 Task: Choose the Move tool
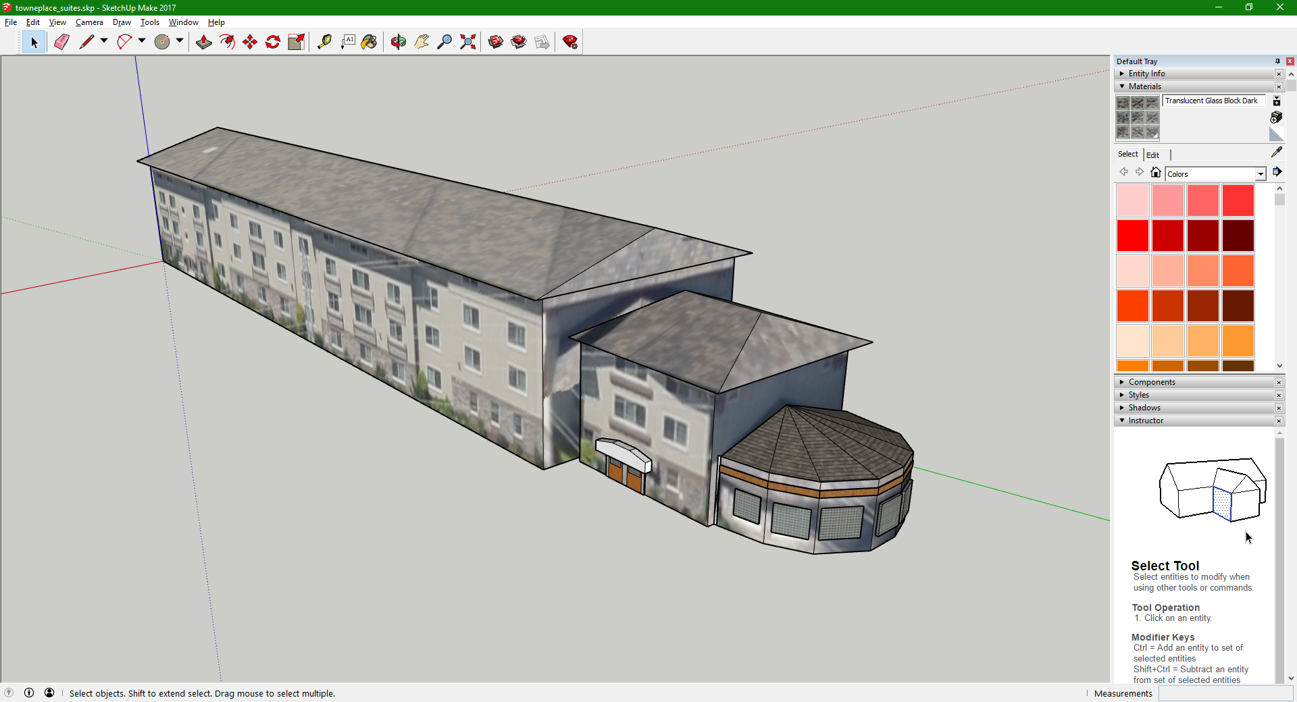point(250,42)
